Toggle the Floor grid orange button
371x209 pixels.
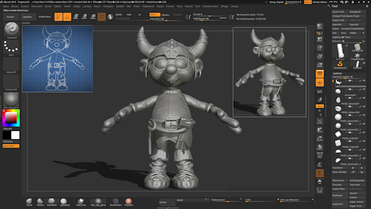pos(320,82)
